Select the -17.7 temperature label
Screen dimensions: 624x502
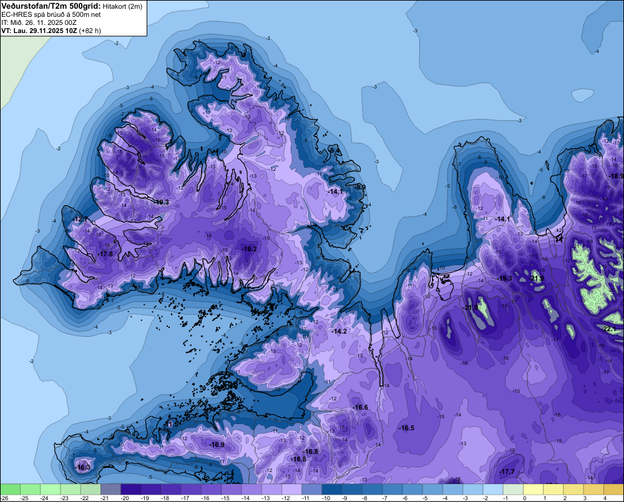tap(507, 472)
